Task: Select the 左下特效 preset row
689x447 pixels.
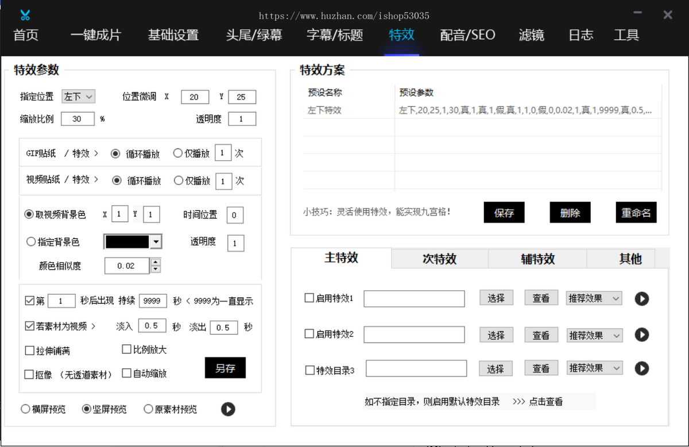Action: [x=482, y=110]
